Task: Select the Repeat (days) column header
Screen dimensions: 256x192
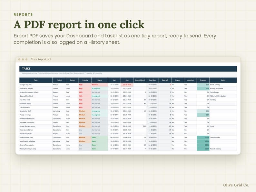Action: tap(140, 80)
